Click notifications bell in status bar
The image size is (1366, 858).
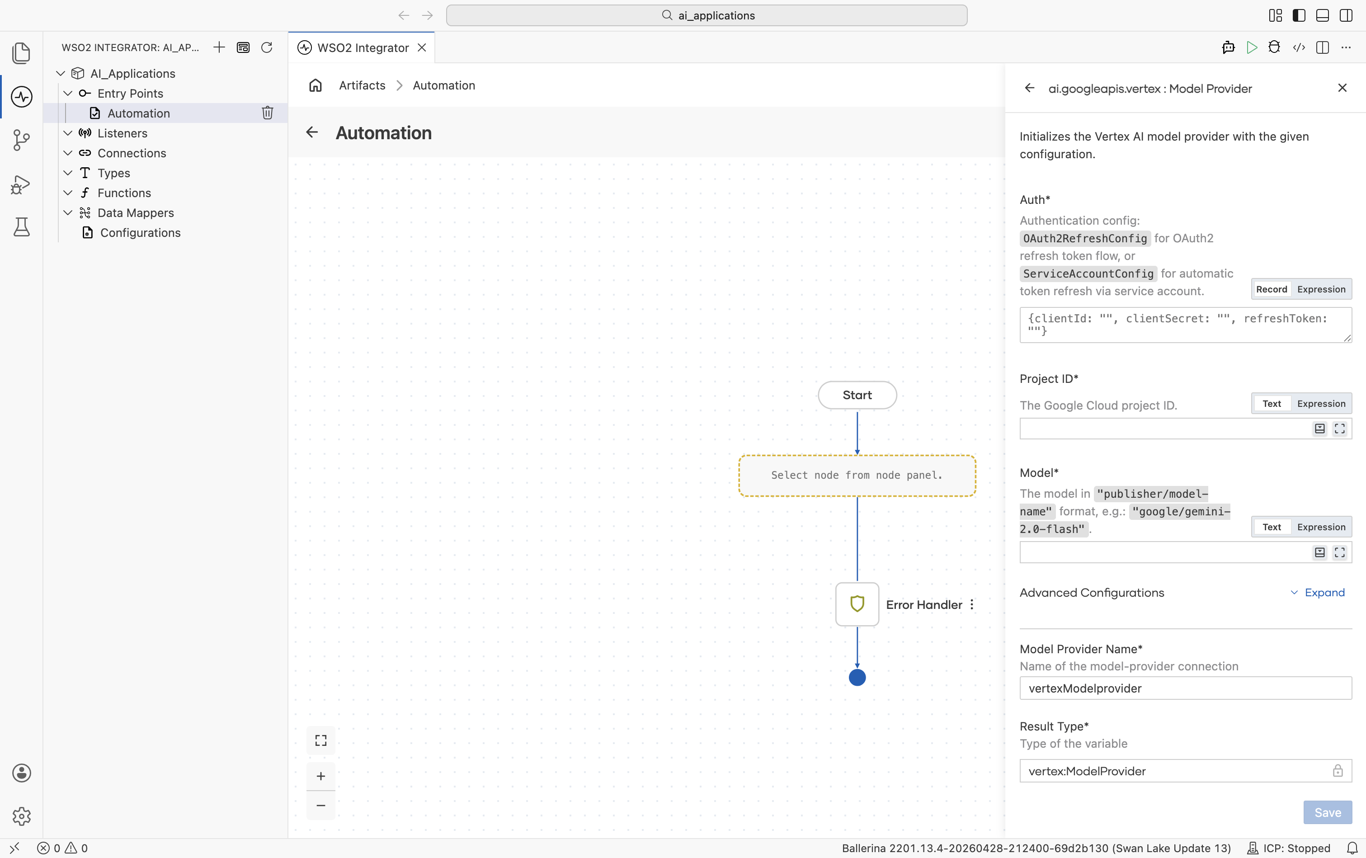pyautogui.click(x=1352, y=848)
